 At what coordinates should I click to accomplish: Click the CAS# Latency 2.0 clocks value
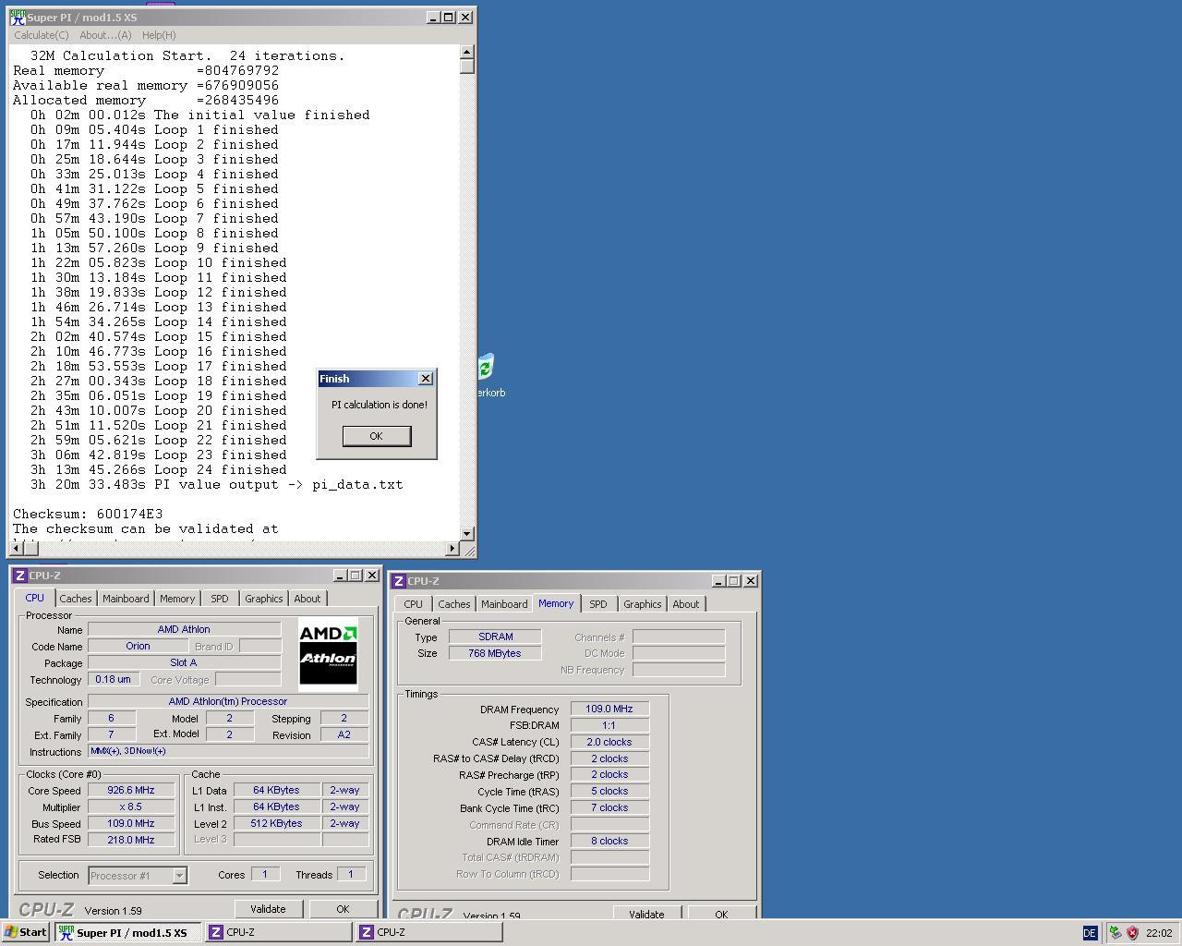tap(609, 743)
